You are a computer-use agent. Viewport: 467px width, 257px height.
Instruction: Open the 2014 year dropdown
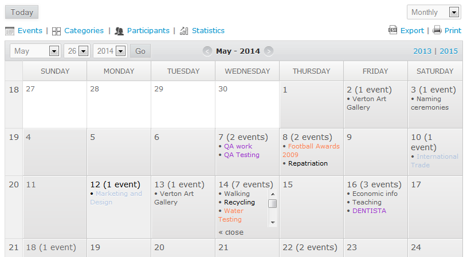(x=110, y=51)
